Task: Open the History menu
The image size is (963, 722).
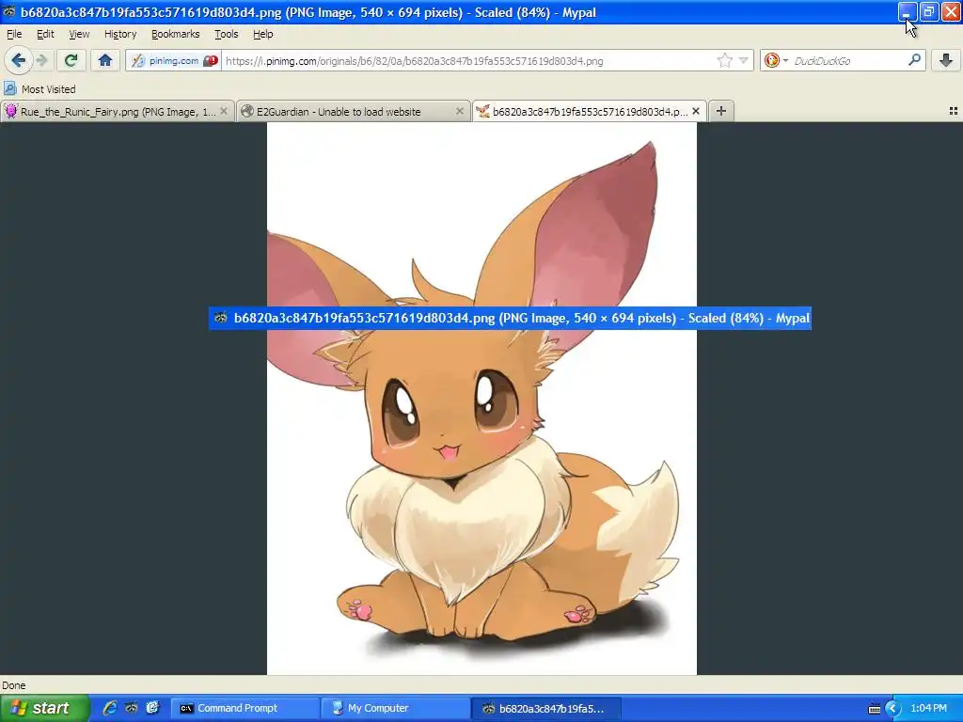Action: coord(119,34)
